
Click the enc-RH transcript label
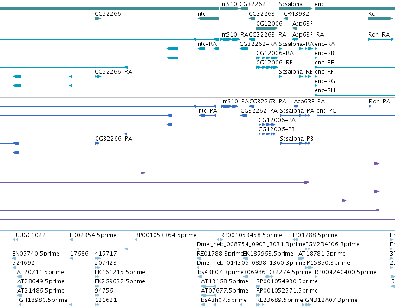(x=325, y=90)
